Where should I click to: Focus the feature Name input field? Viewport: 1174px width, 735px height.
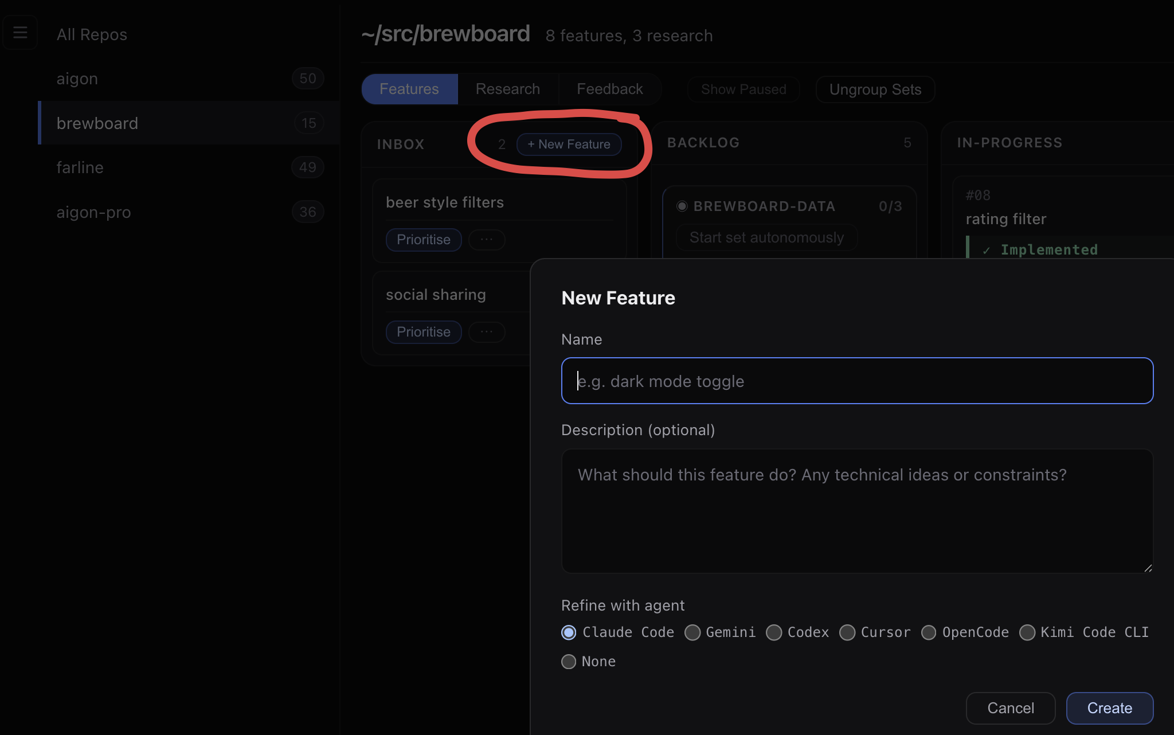pos(858,381)
